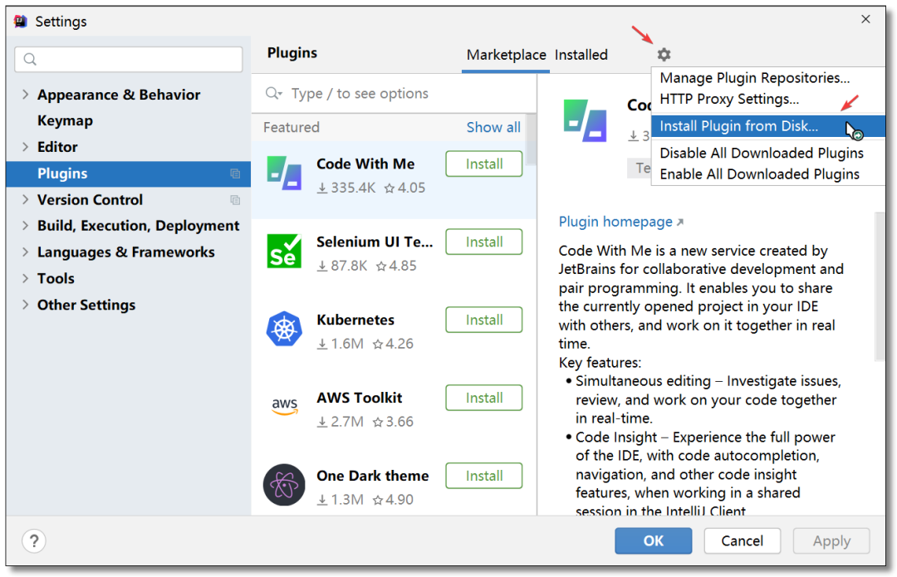Click the help question mark icon
The width and height of the screenshot is (897, 577).
click(x=34, y=540)
